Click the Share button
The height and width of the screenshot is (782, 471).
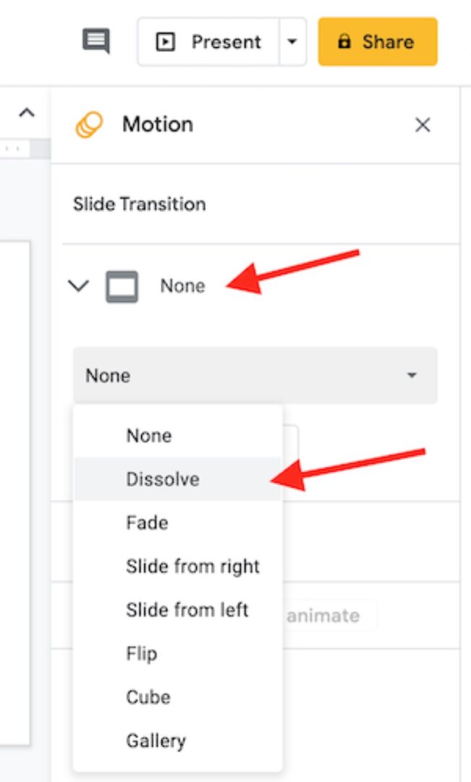click(378, 41)
